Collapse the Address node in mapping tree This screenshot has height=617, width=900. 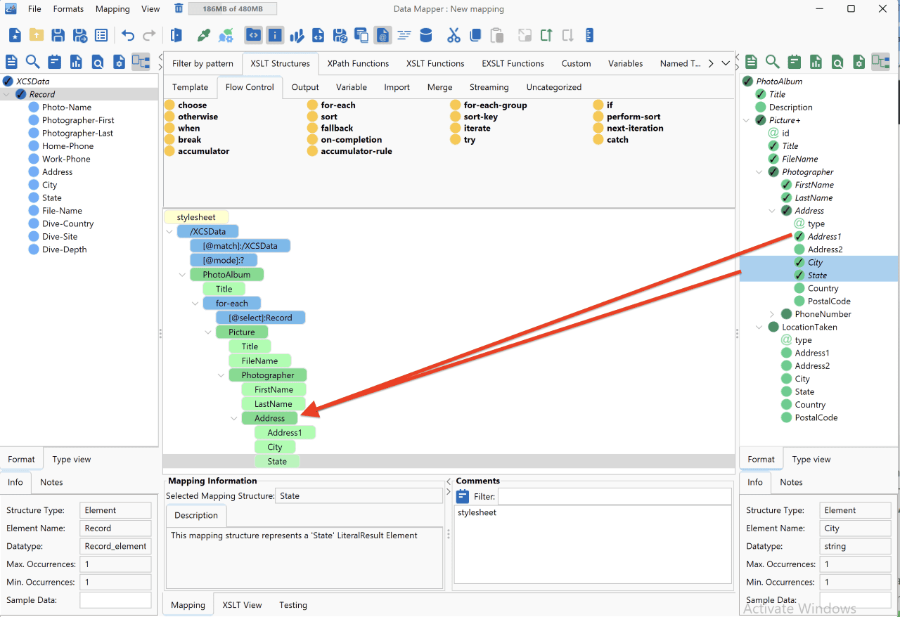(x=234, y=418)
